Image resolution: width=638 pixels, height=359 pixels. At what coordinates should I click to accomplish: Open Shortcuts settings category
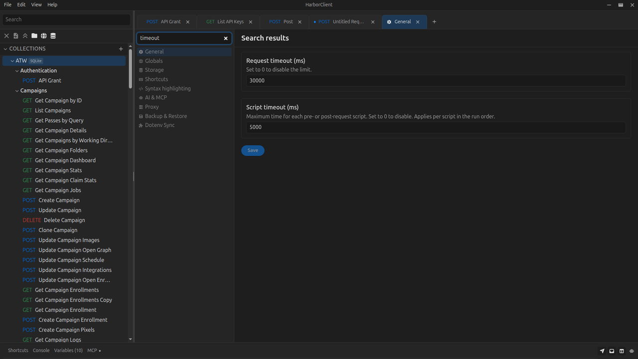pyautogui.click(x=184, y=79)
